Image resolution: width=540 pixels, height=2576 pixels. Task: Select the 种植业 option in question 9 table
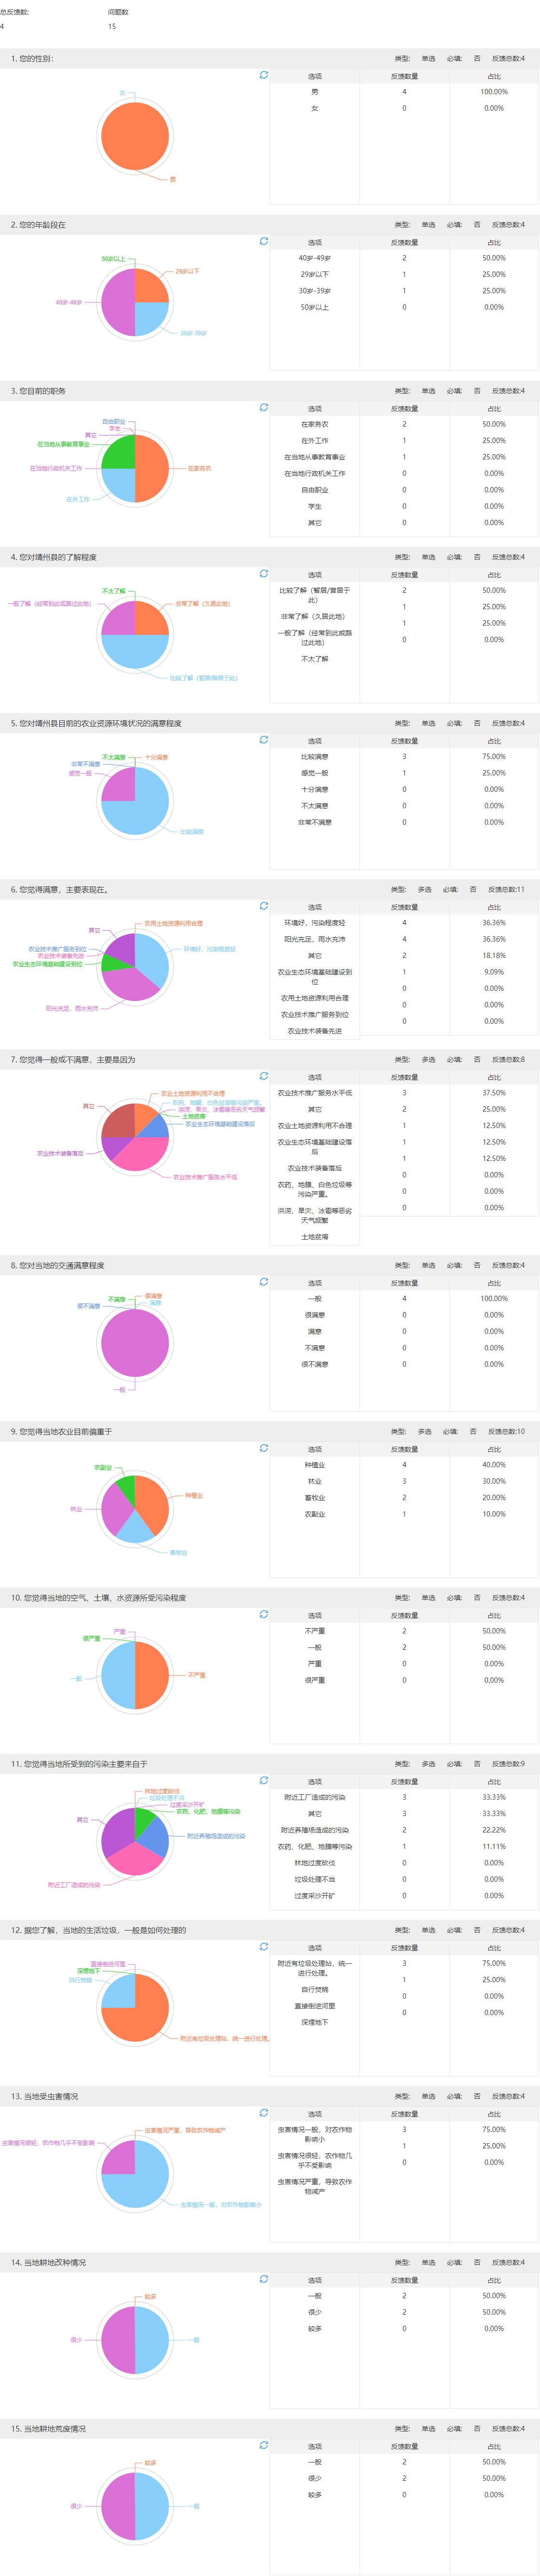tap(315, 1465)
